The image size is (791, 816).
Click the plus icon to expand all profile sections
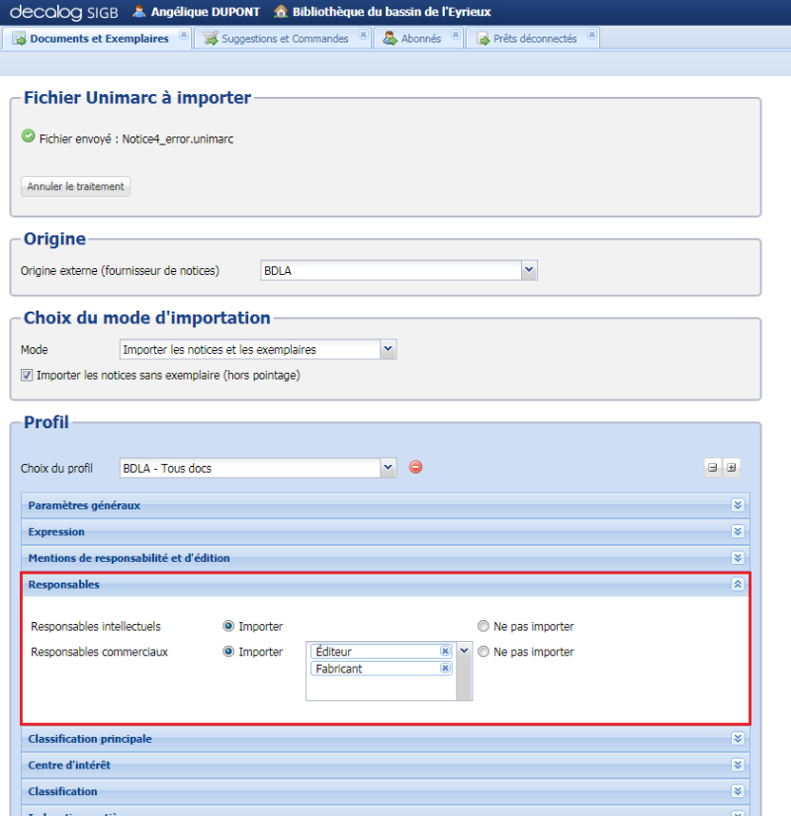point(730,467)
